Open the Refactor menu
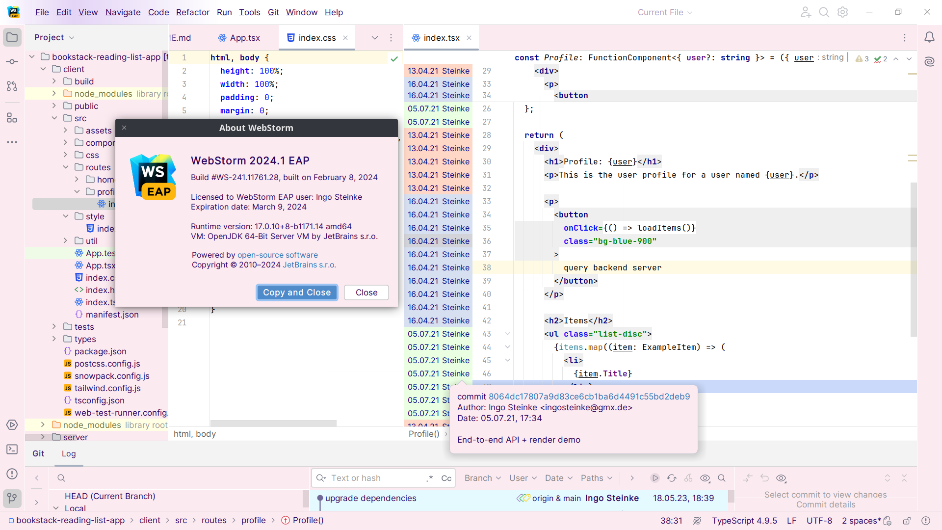This screenshot has width=942, height=530. (192, 12)
